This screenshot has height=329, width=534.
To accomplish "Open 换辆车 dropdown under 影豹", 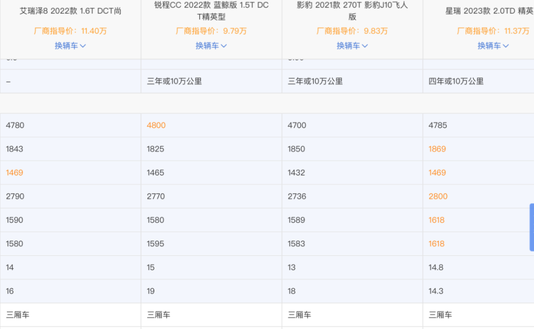I will pyautogui.click(x=352, y=45).
